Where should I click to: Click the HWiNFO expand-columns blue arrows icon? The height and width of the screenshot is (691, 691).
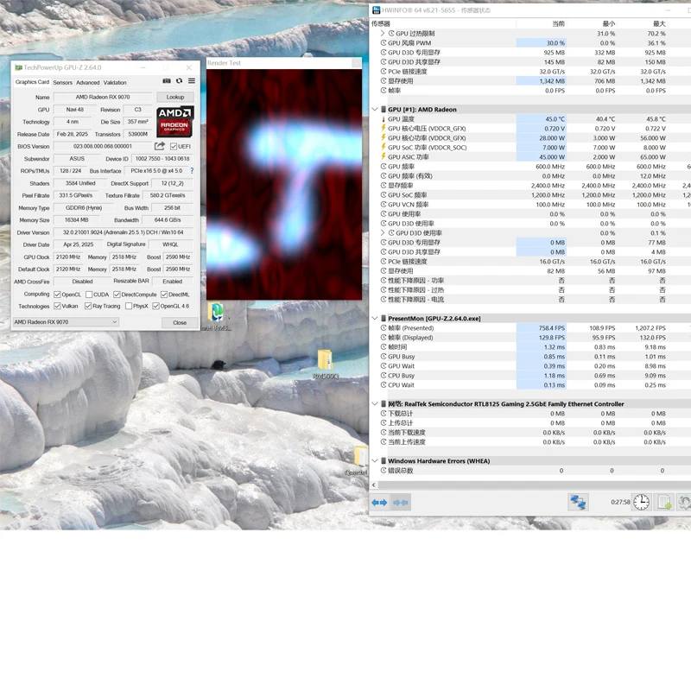click(x=379, y=503)
